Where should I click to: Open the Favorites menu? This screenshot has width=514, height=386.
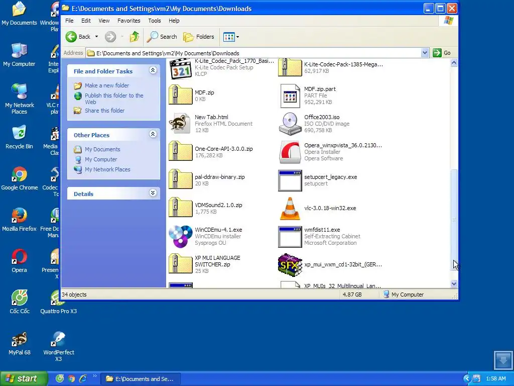(129, 21)
